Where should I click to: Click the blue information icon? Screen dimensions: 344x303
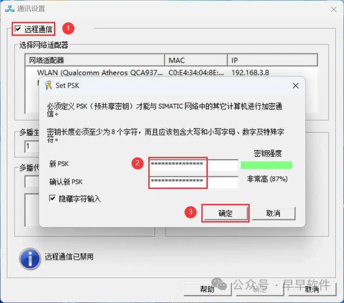click(x=30, y=259)
